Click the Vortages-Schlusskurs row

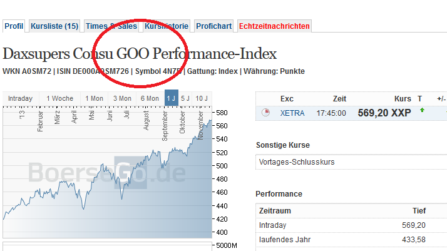(351, 162)
